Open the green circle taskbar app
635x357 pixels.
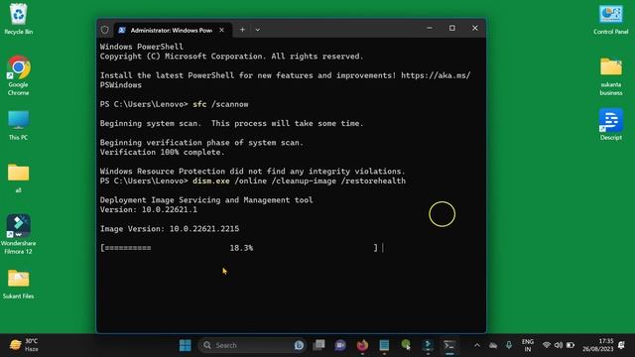(406, 345)
